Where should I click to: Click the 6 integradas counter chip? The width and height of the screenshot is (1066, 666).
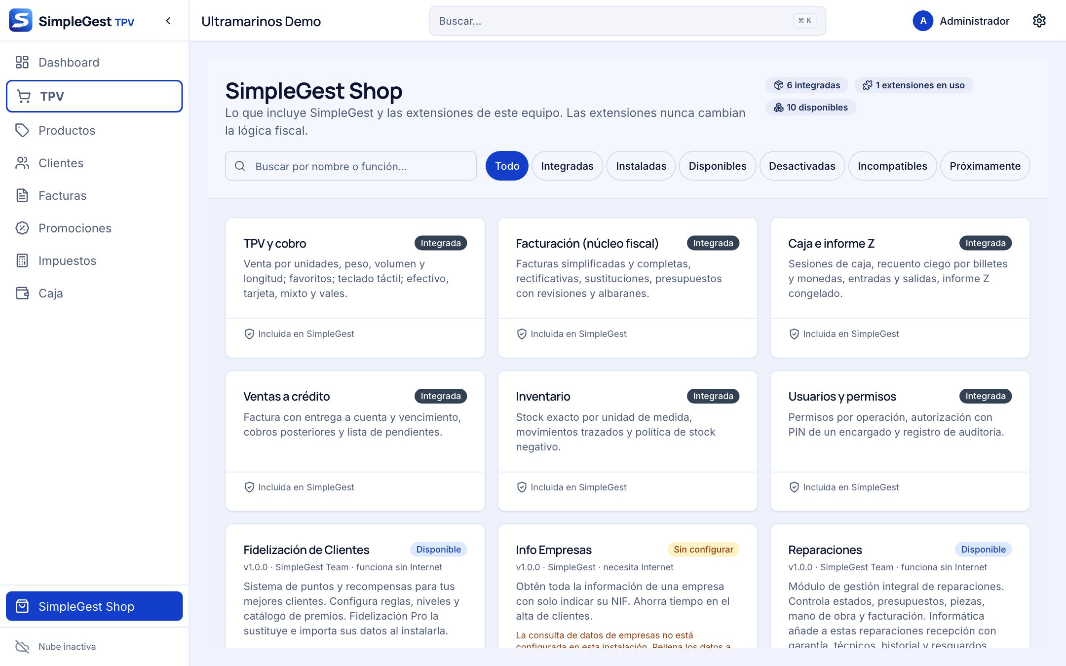pos(807,85)
